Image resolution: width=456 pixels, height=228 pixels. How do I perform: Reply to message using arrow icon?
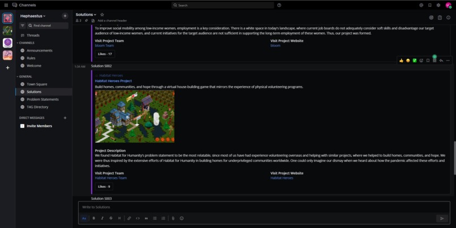[441, 61]
